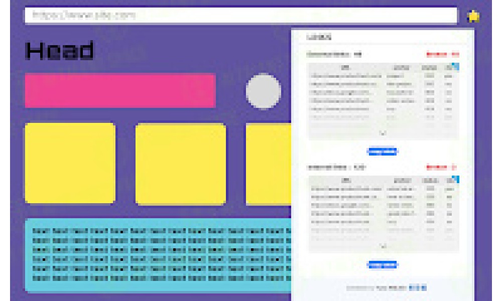Expand the upper links table with its chevron
The image size is (502, 301).
click(x=383, y=133)
